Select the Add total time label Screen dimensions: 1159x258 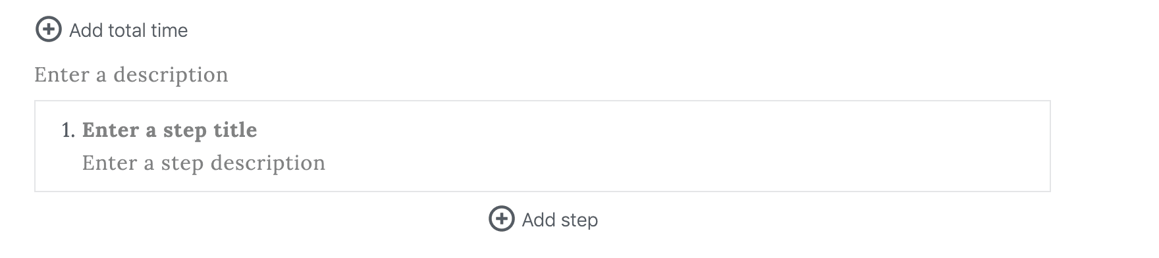point(128,30)
